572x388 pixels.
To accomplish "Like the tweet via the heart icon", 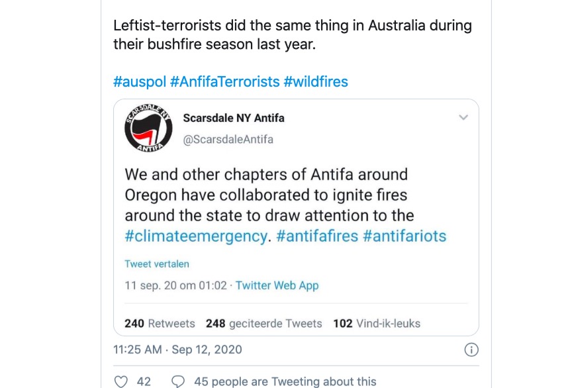I will click(120, 381).
